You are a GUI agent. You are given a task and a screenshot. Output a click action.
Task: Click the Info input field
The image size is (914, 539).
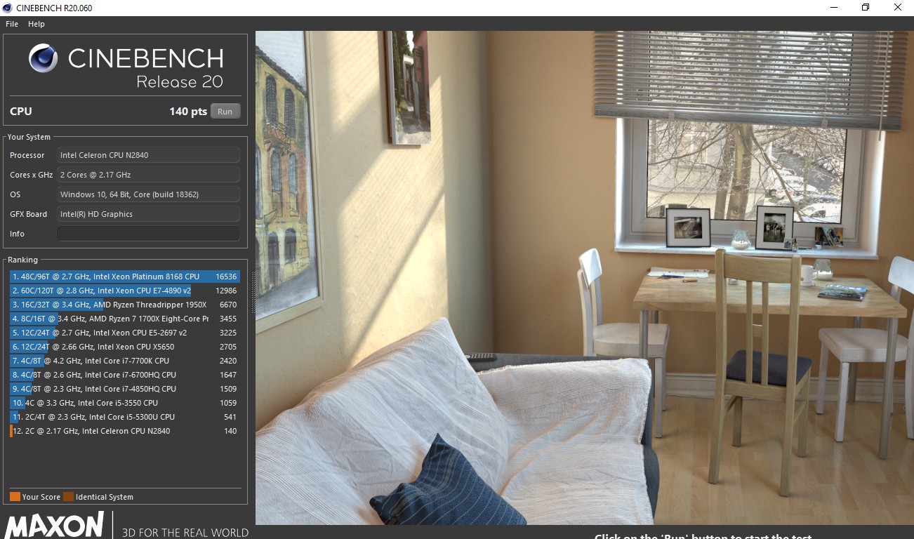[x=148, y=234]
